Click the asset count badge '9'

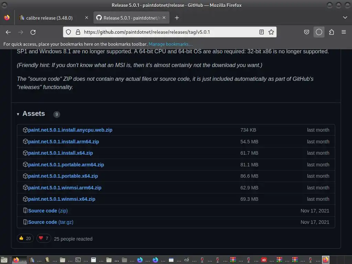pos(57,114)
